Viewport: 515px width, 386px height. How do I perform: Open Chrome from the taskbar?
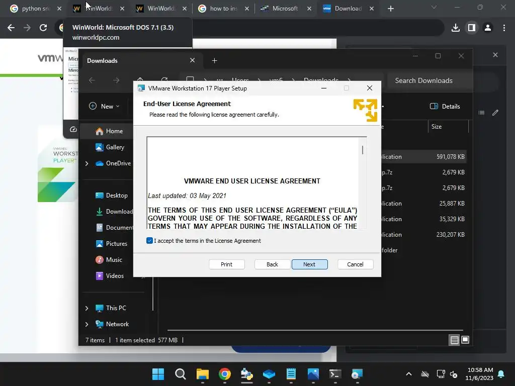point(225,374)
